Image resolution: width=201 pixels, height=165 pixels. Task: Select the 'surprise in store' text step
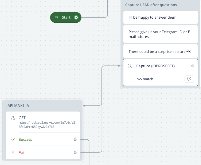(160, 51)
